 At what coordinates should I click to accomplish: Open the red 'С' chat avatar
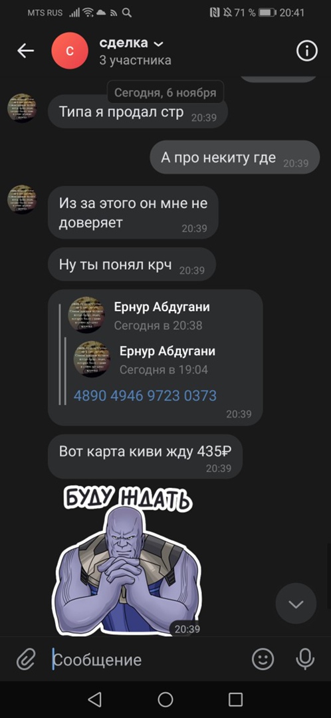pyautogui.click(x=70, y=51)
